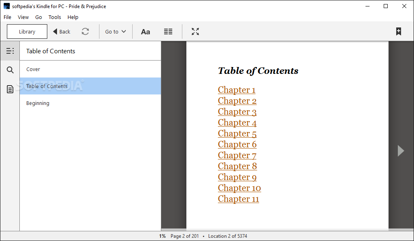
Task: Click the Kindle app icon in title bar
Action: (x=6, y=6)
